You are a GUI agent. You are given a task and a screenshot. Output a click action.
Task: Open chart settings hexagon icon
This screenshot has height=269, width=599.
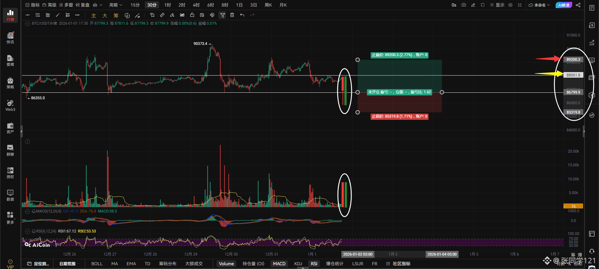tap(510, 5)
